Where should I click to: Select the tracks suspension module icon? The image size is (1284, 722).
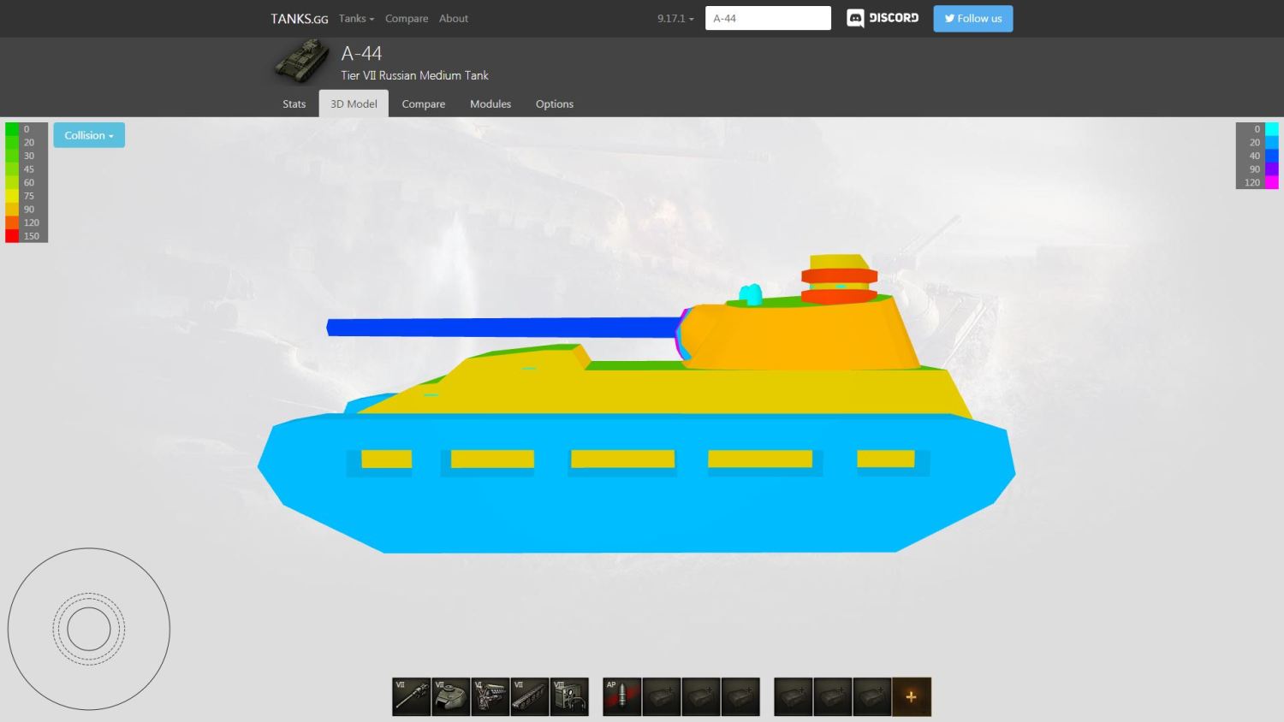tap(530, 696)
